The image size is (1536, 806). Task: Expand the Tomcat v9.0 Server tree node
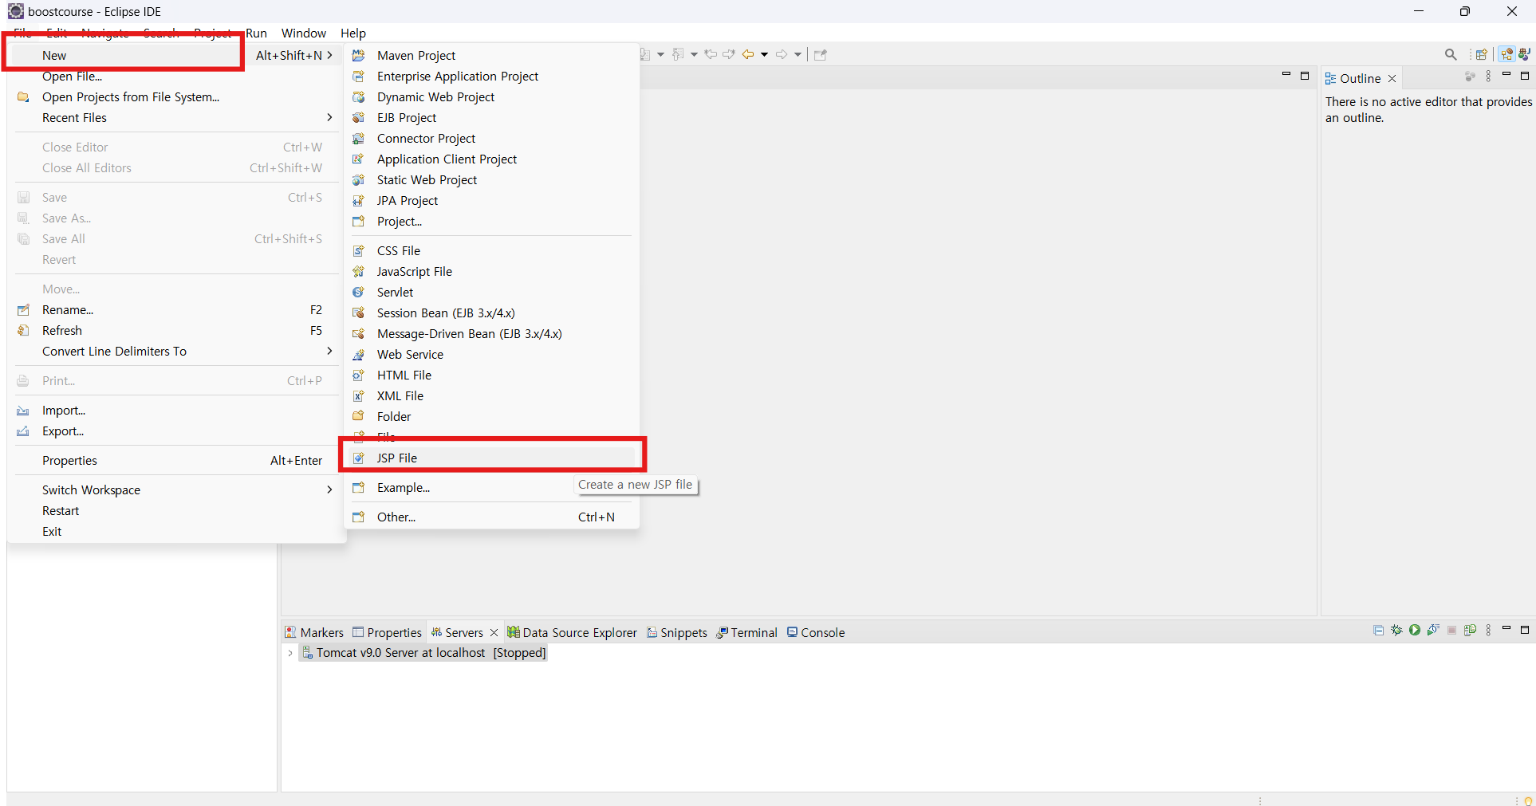pos(290,653)
